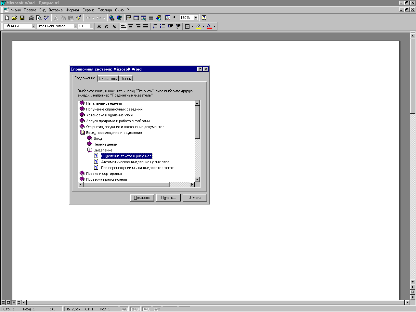Screen dimensions: 416x312
Task: Open the 150% zoom dropdown
Action: click(x=196, y=18)
